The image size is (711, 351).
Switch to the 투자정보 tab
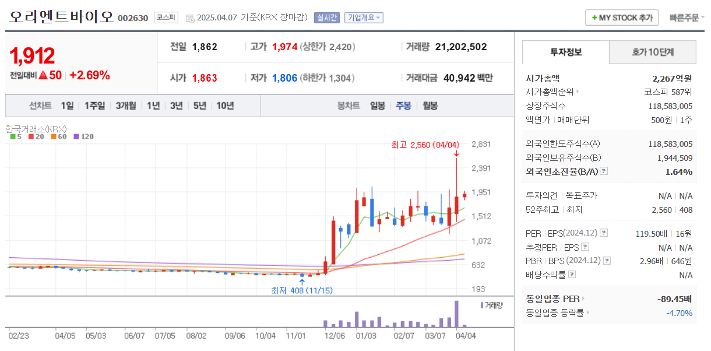tap(565, 52)
